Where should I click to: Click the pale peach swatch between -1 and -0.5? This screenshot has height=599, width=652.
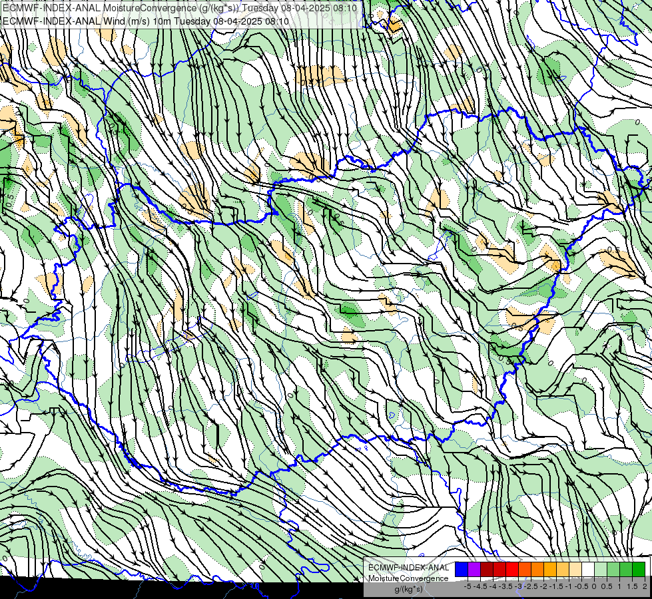(x=575, y=570)
